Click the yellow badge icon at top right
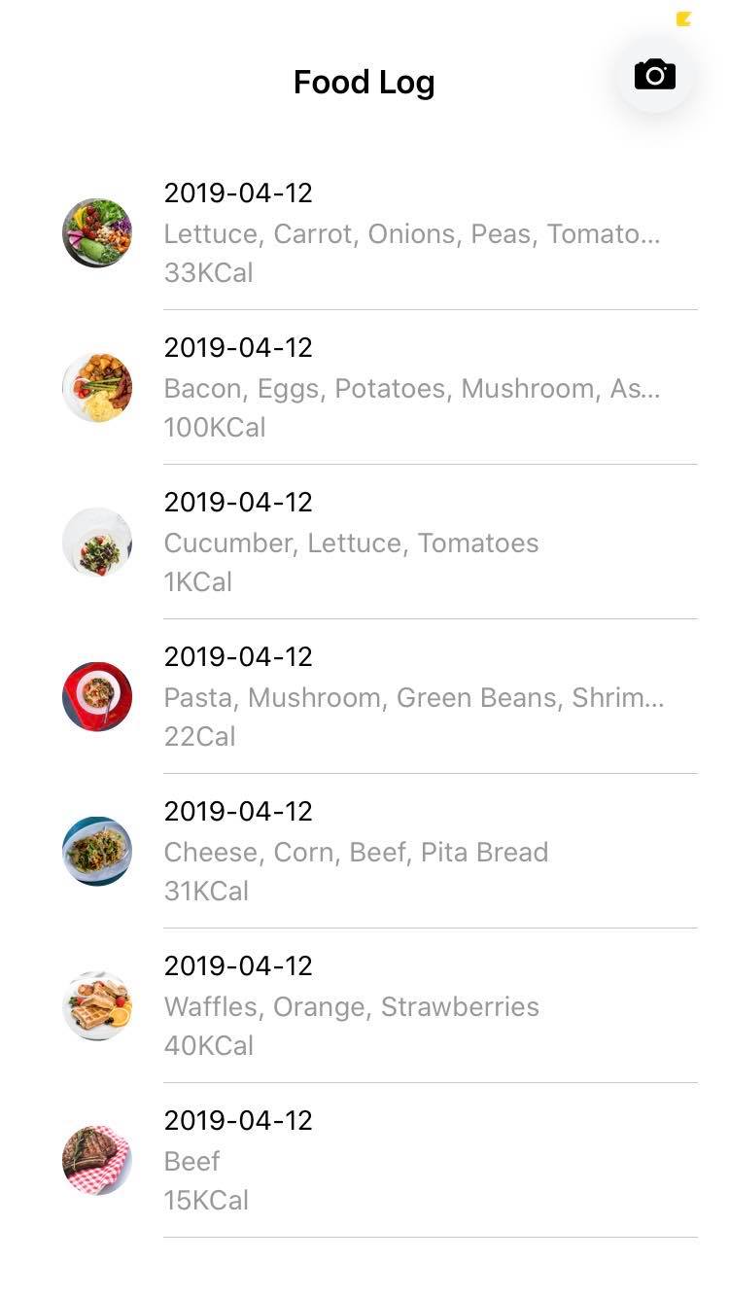The height and width of the screenshot is (1297, 729). tap(683, 18)
